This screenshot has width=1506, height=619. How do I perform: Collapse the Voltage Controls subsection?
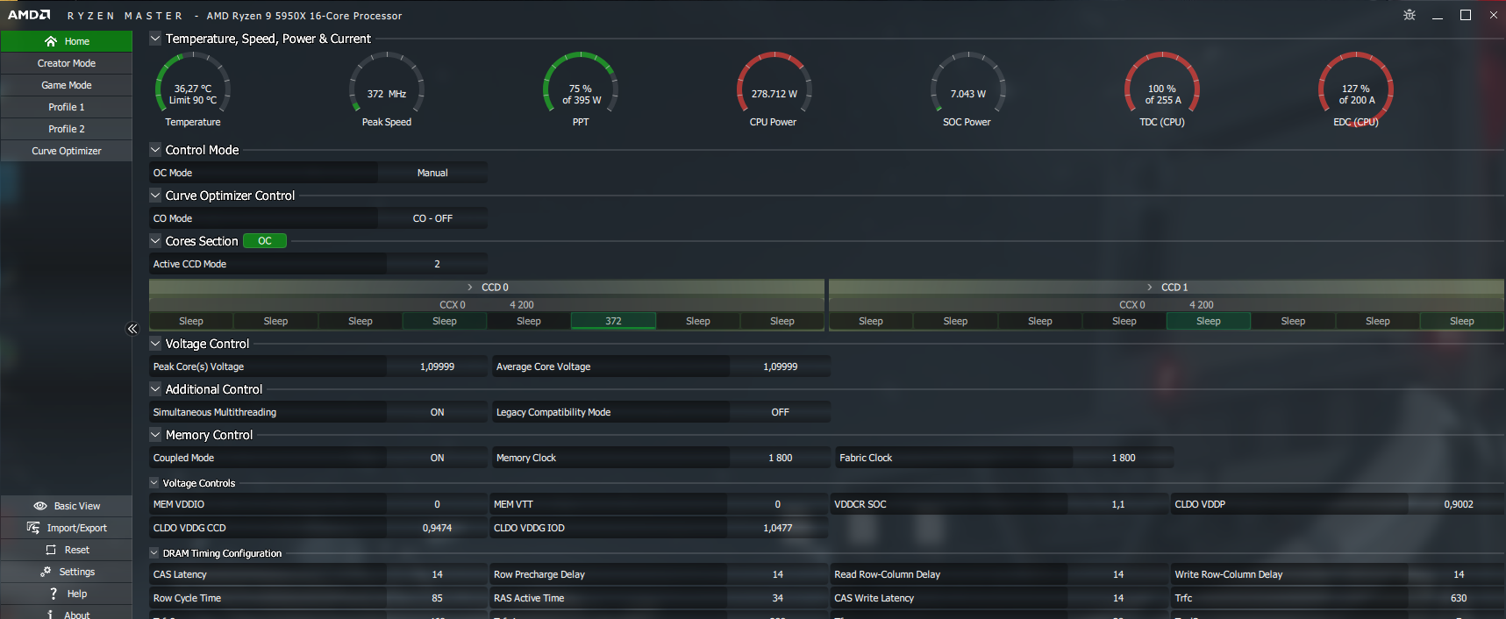tap(154, 483)
